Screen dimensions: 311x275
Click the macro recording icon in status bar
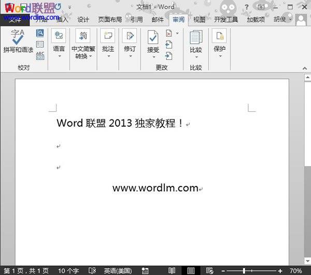point(145,271)
